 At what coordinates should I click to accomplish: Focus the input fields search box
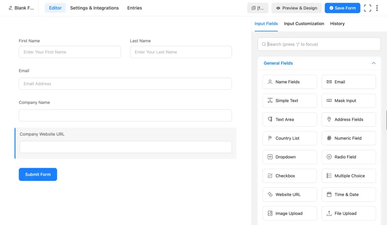tap(319, 44)
